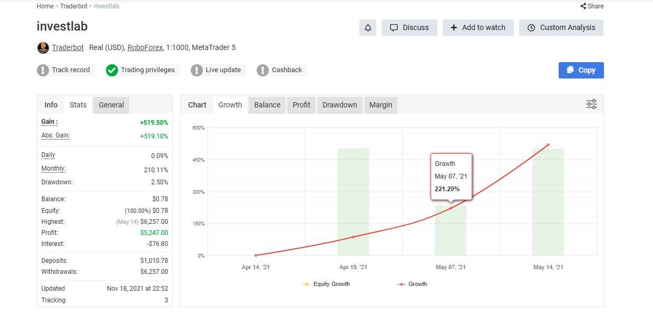653x316 pixels.
Task: Open the RoboForex broker link
Action: click(x=144, y=47)
